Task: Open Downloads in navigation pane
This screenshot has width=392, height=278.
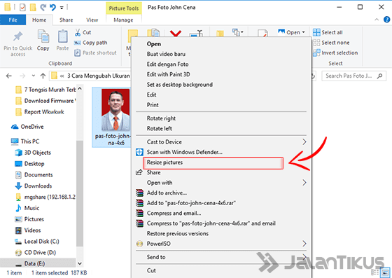Action: point(34,186)
